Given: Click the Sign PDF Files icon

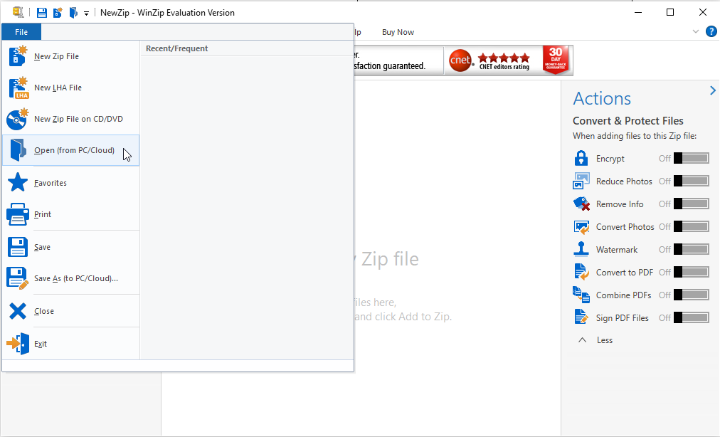Looking at the screenshot, I should click(x=581, y=317).
